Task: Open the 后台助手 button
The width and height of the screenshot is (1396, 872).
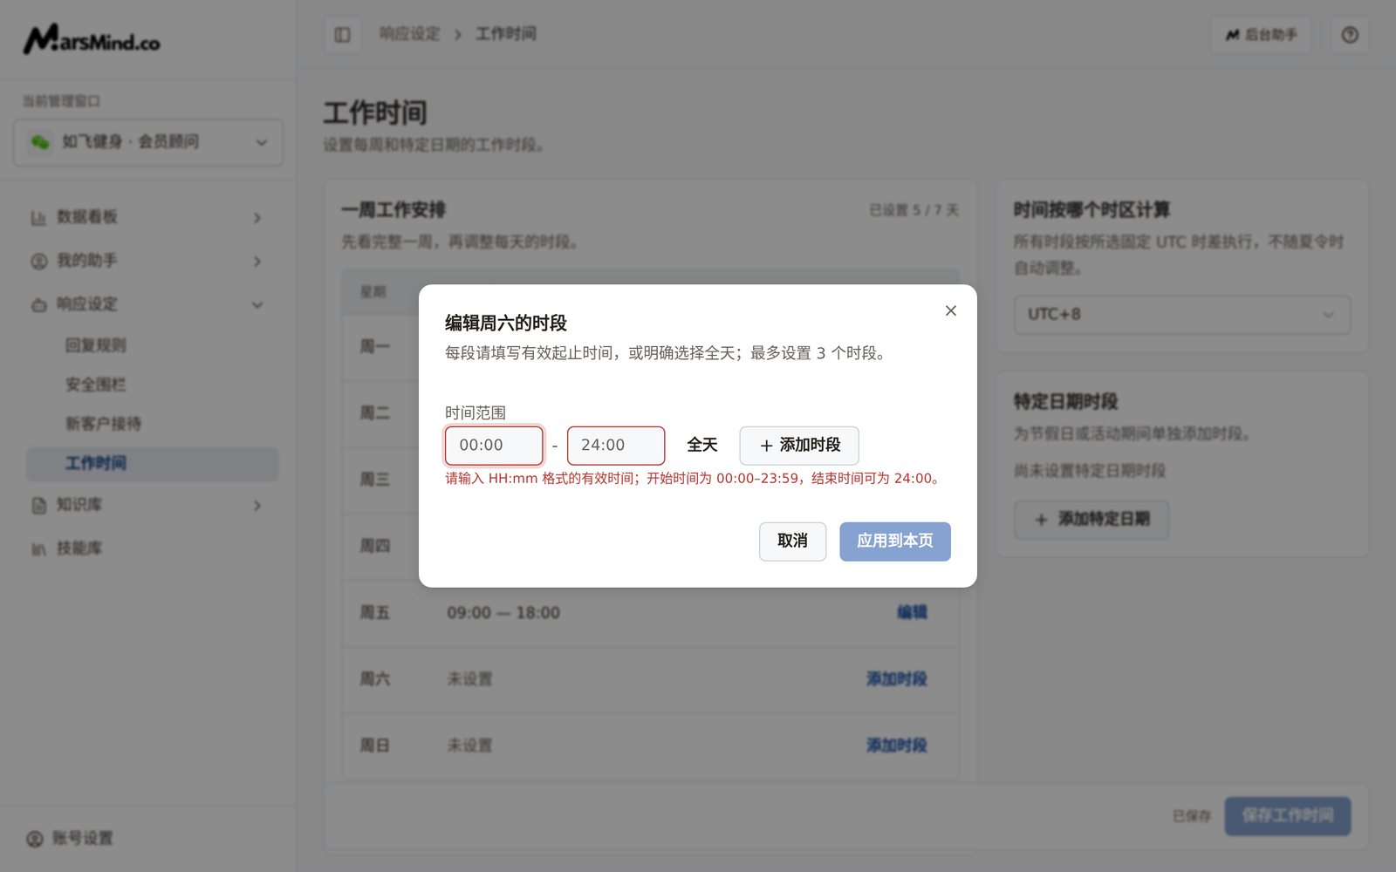Action: coord(1261,35)
